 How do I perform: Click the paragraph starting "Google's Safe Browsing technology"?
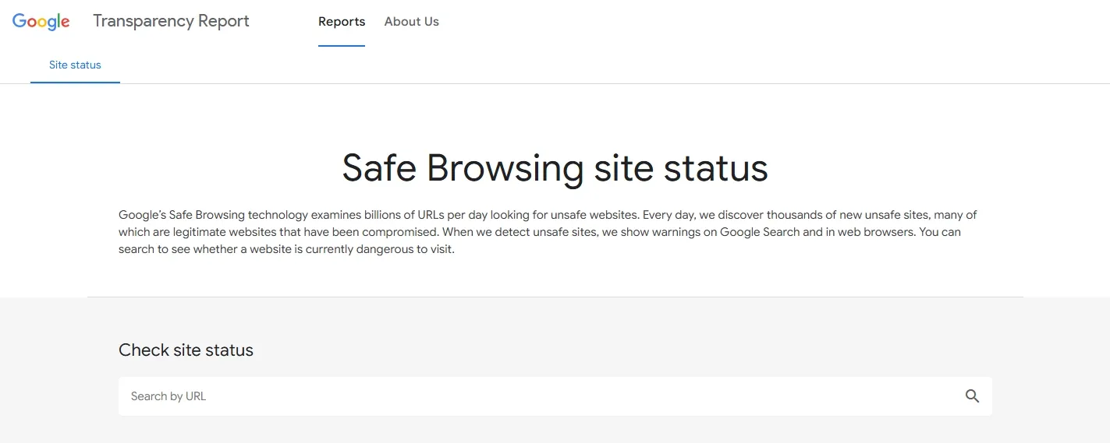pos(548,232)
